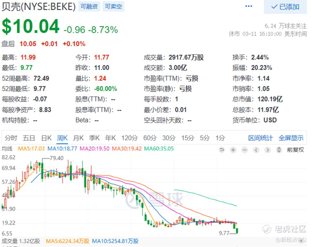Click the 成交量 value 2917.67万股
312x247 pixels.
[x=186, y=57]
